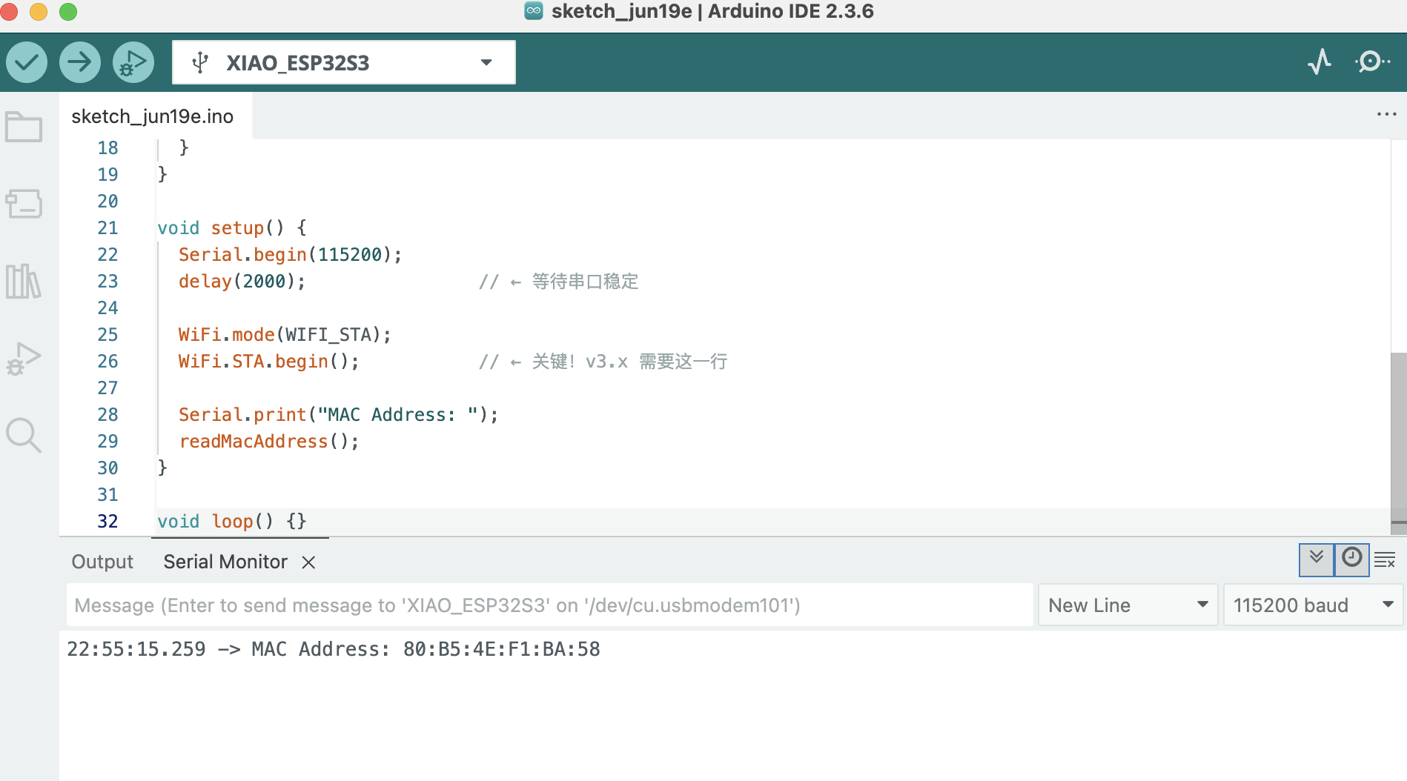The image size is (1407, 781).
Task: Open the Serial Plotter waveform icon
Action: (1320, 62)
